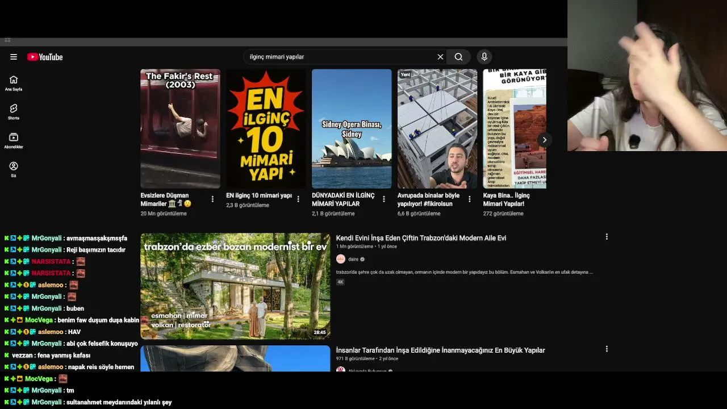Play the EN İLGİNÇ 10 MİMARİ YAPI short thumbnail
The image size is (727, 409).
coord(266,129)
